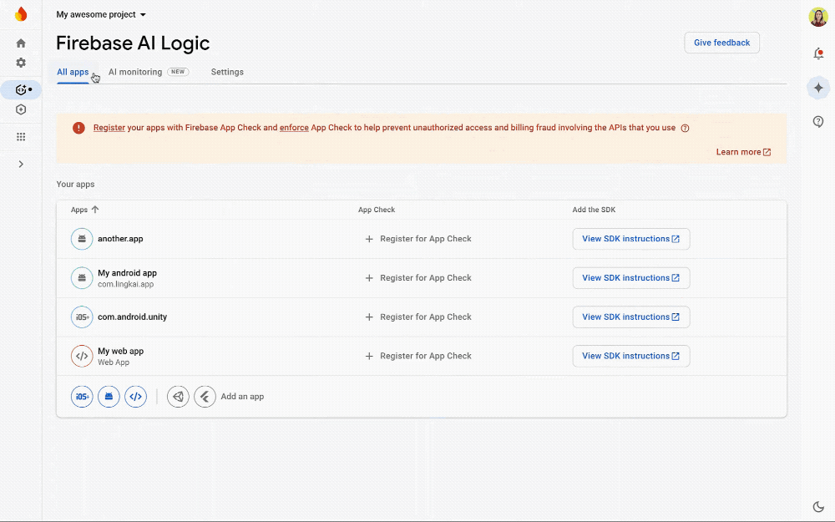Viewport: 835px width, 522px height.
Task: Open the Settings tab
Action: (227, 72)
